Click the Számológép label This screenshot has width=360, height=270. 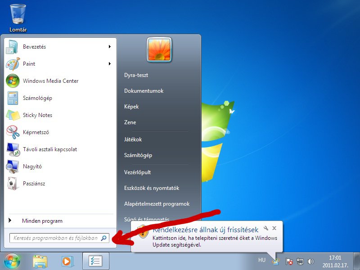(37, 98)
